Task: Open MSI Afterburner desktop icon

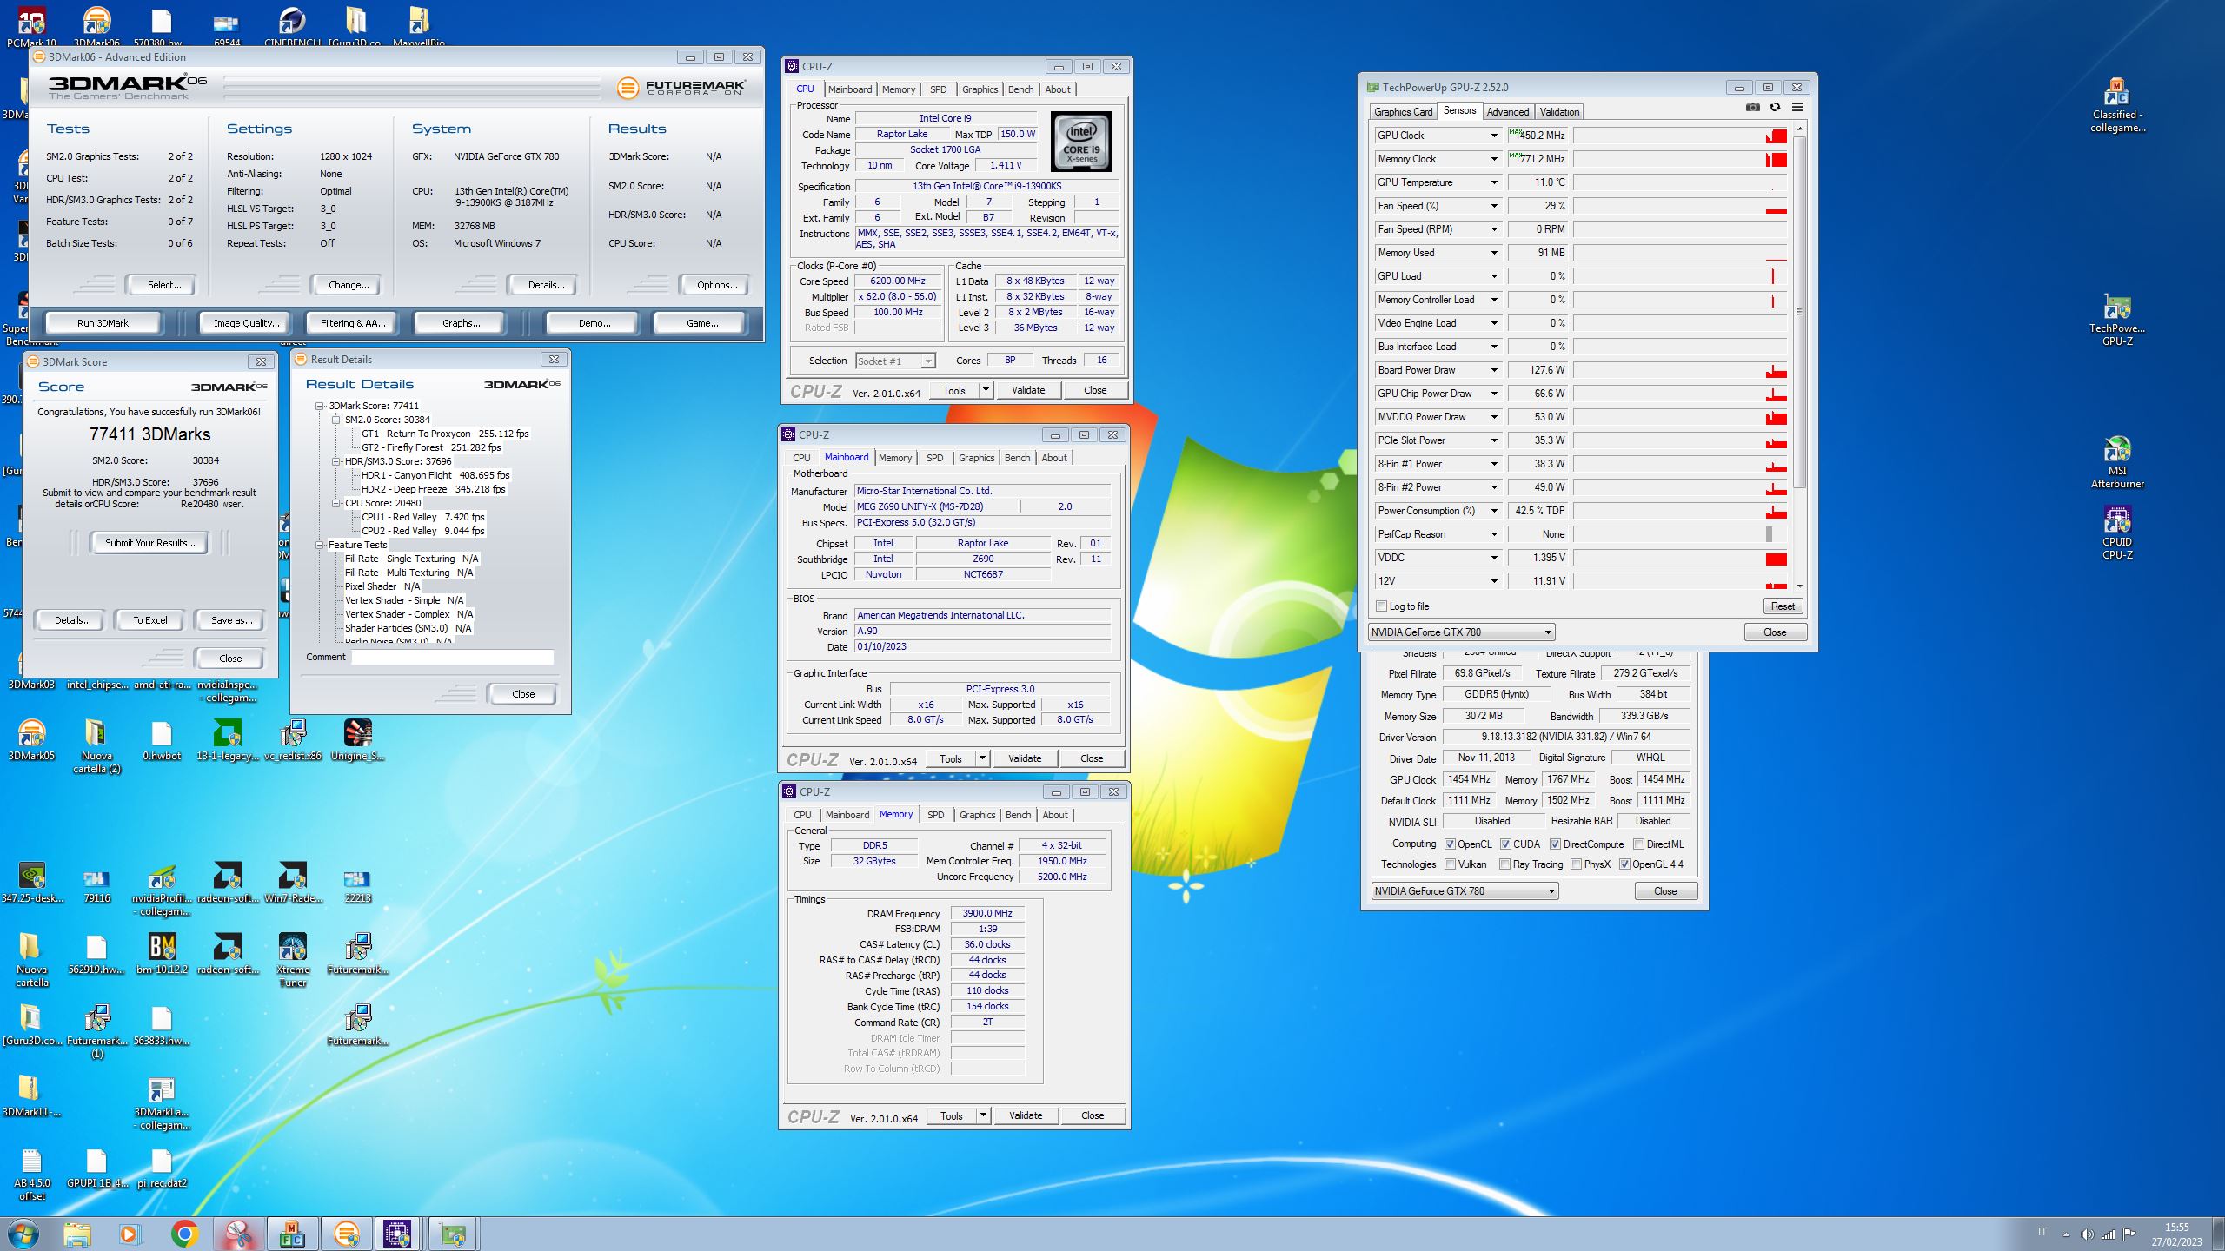Action: (2117, 462)
